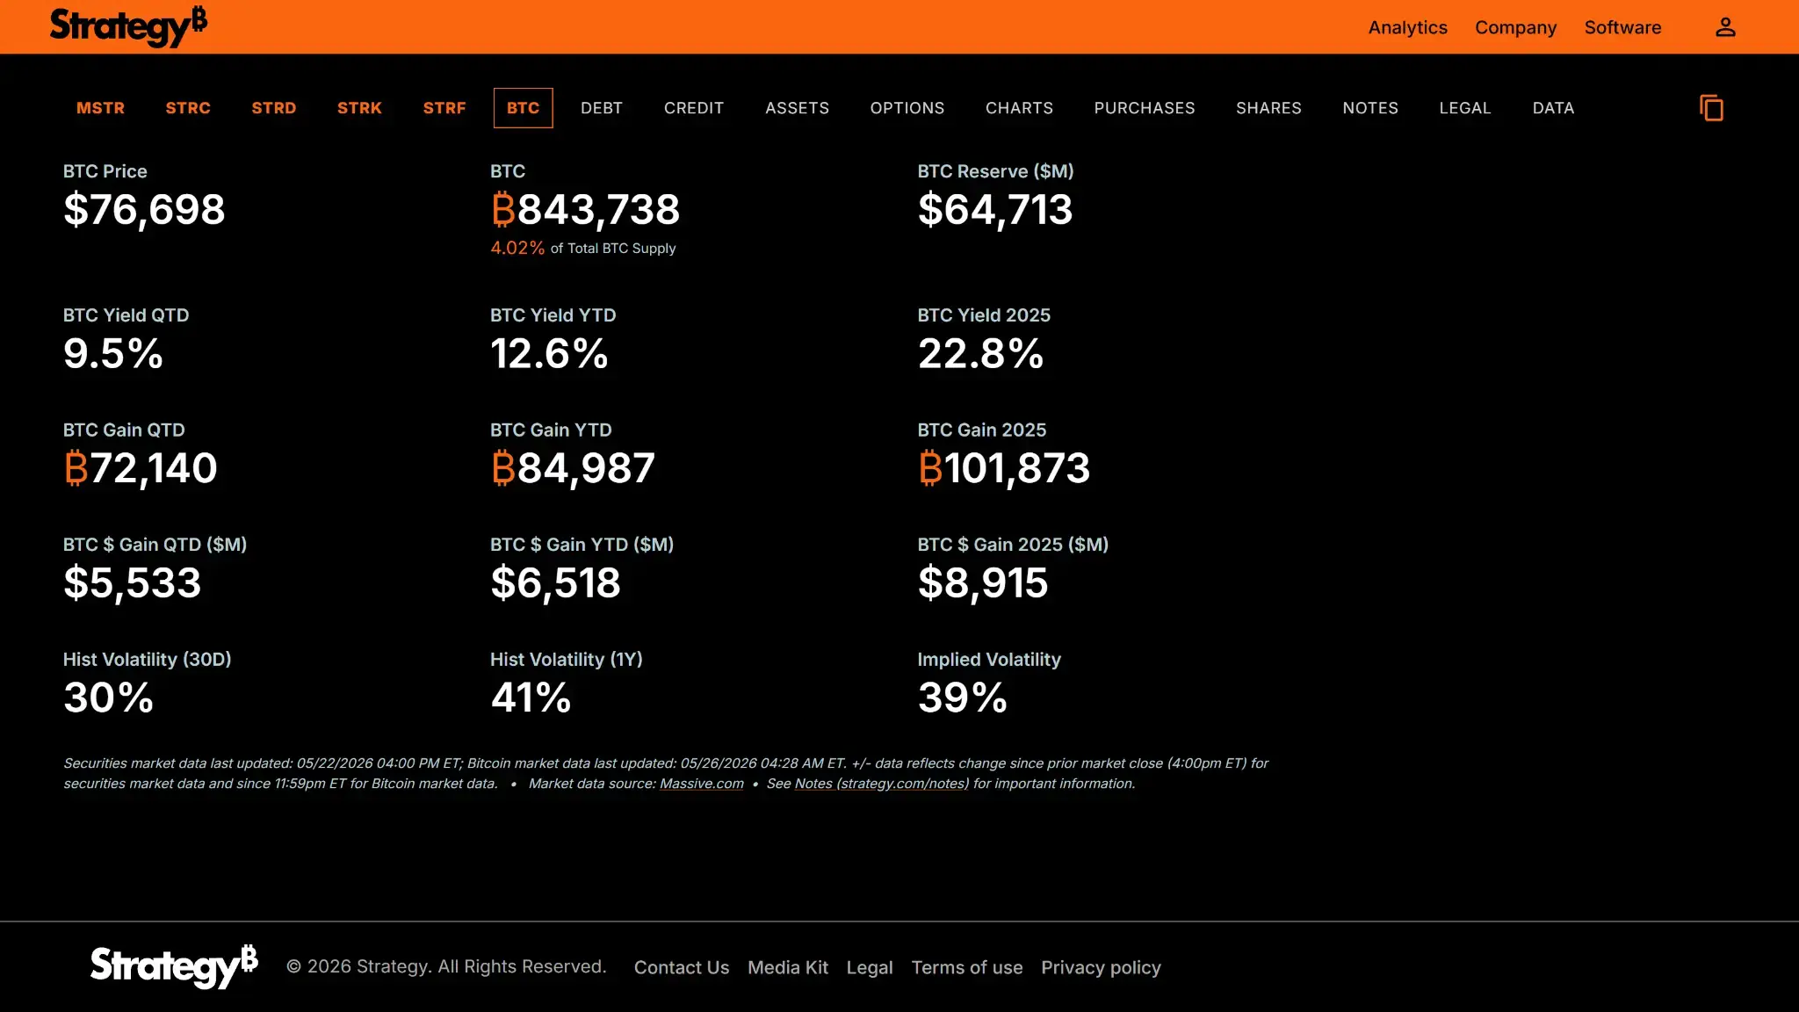Click the BTC Yield 2025 value 22.8%

(980, 353)
